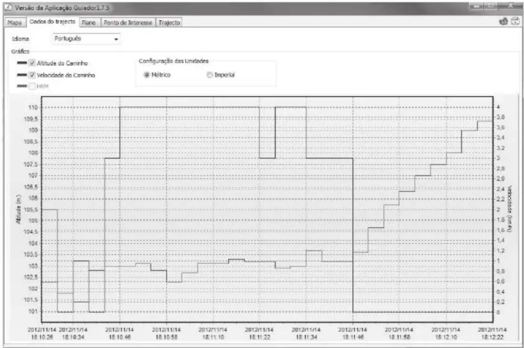Click the 18:10:46 time axis label
The width and height of the screenshot is (524, 348).
coord(120,333)
